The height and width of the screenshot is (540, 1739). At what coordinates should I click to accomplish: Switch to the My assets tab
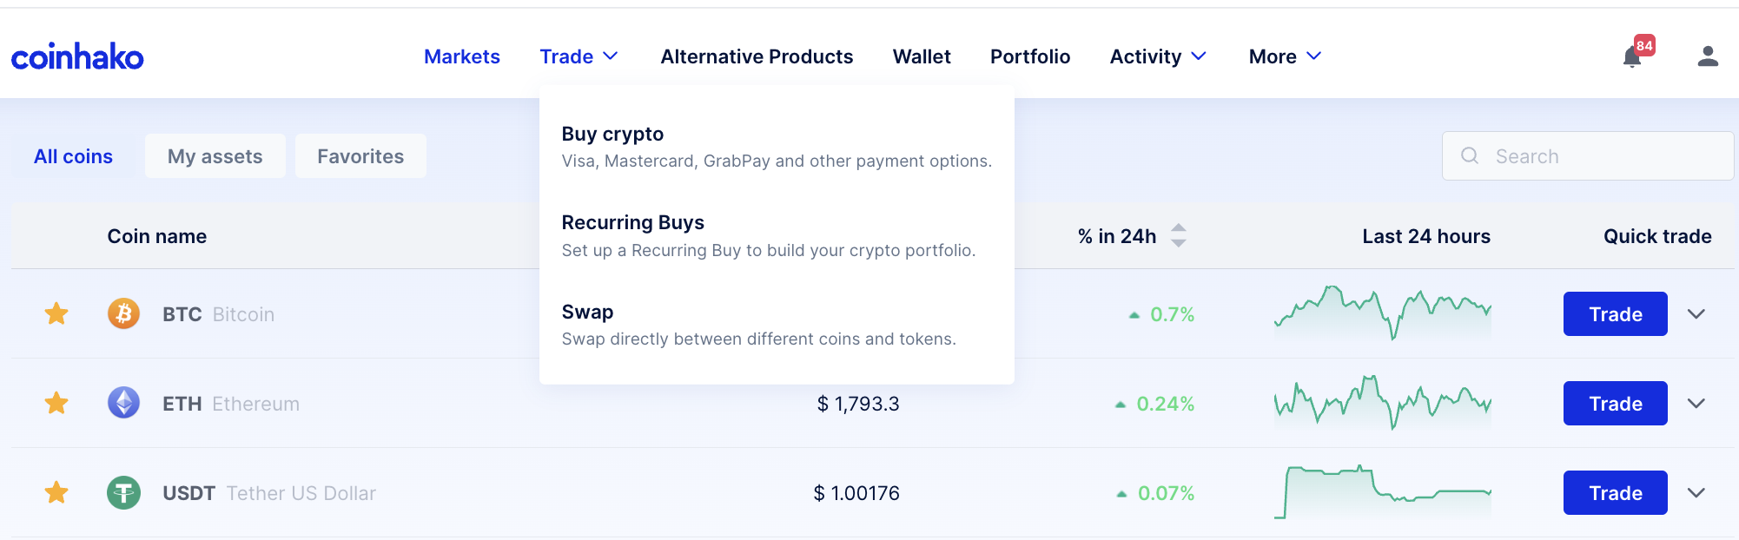pos(215,156)
